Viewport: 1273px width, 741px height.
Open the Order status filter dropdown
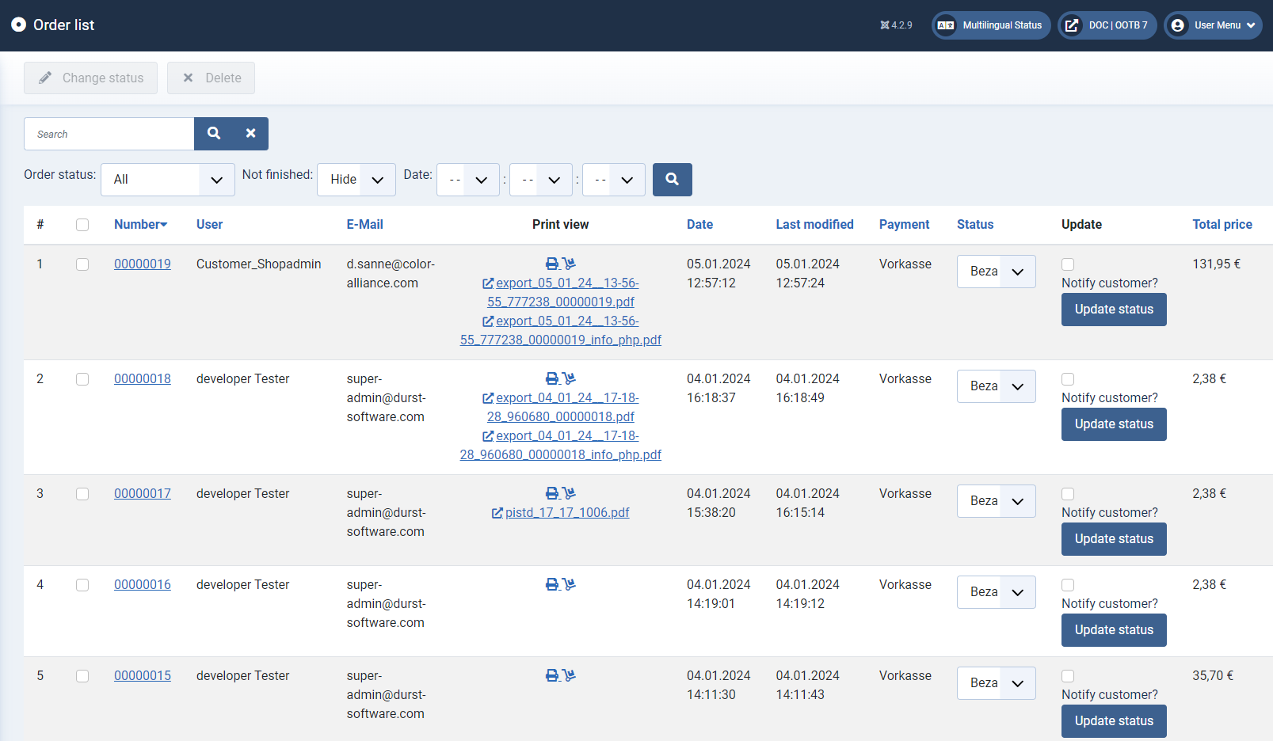(168, 180)
